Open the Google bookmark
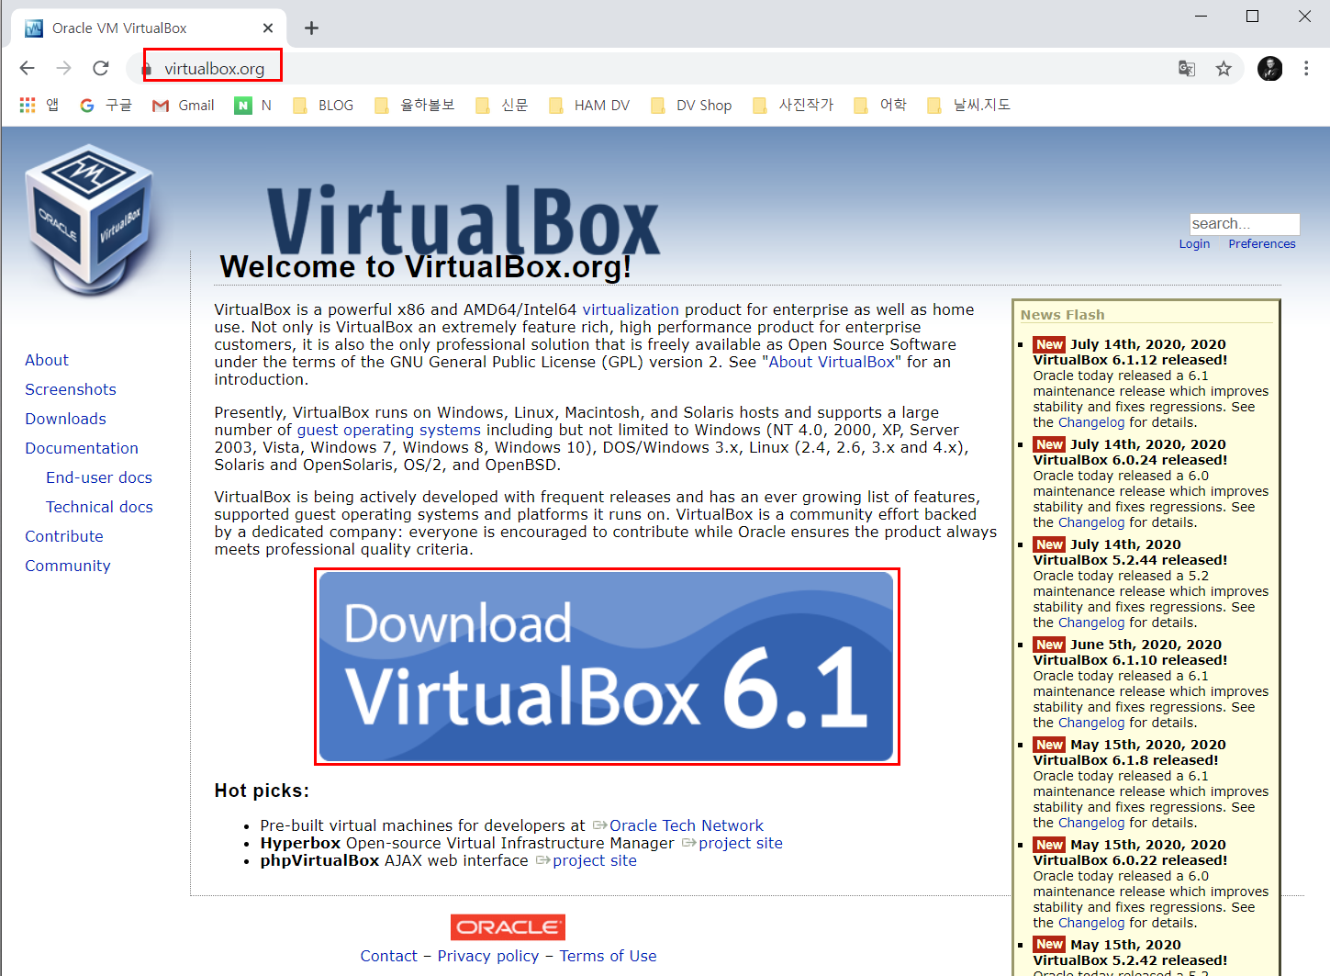 coord(106,105)
